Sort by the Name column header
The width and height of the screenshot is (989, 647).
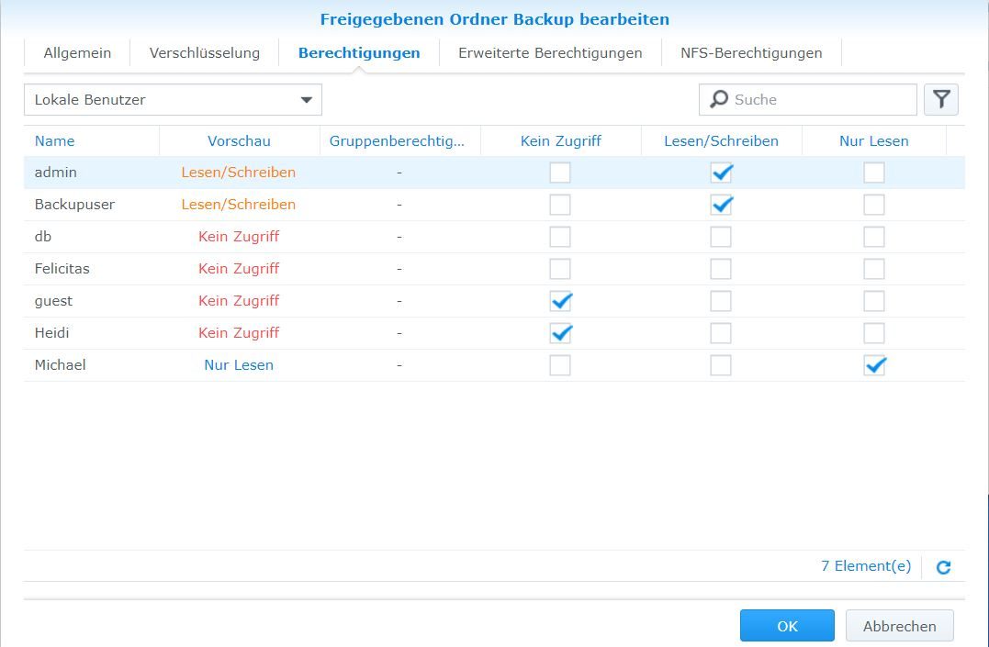55,141
